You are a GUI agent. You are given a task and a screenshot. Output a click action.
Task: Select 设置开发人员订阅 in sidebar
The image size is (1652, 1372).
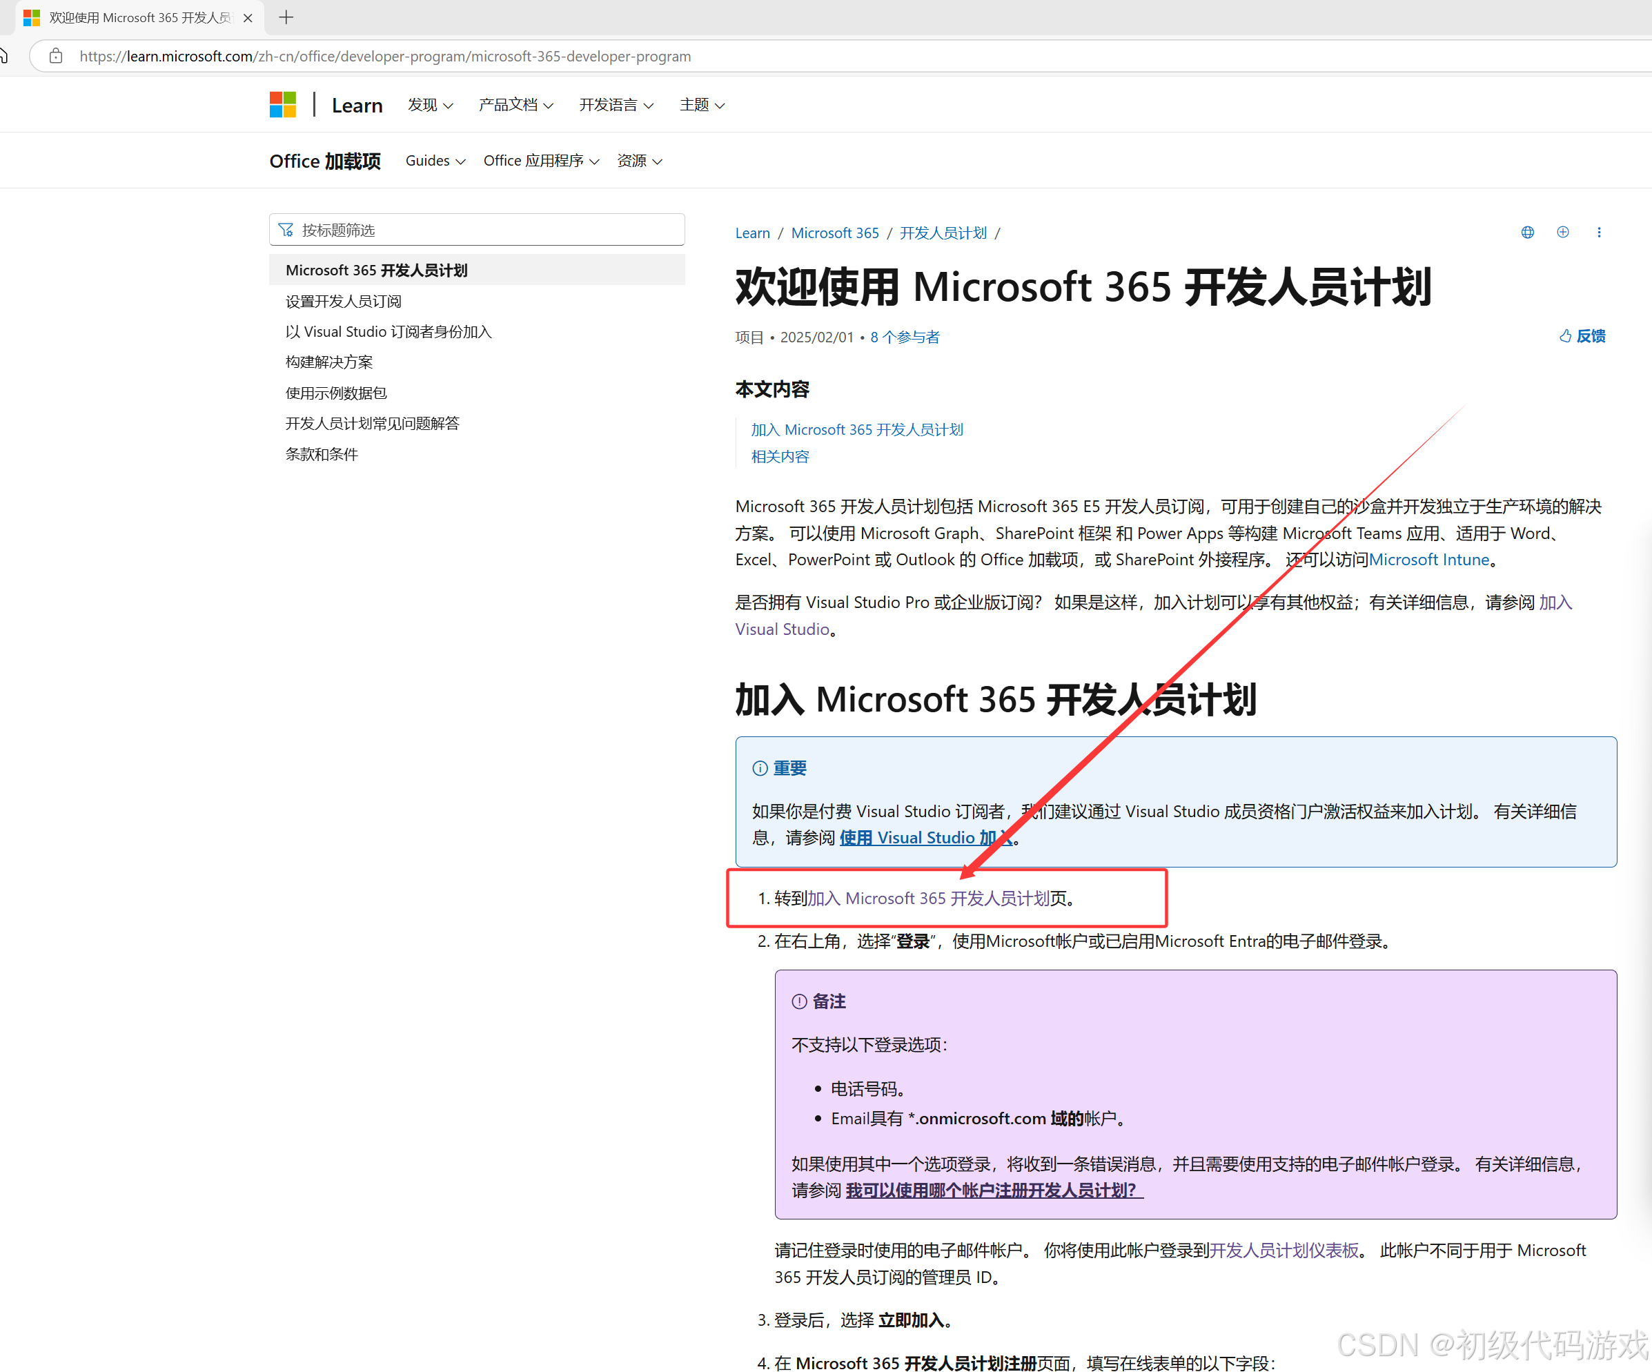tap(343, 302)
